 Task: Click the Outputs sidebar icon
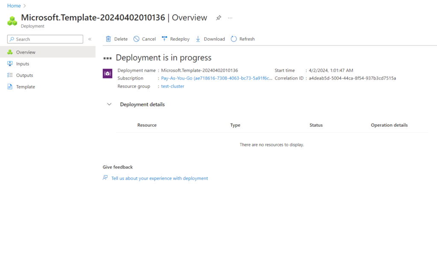tap(10, 75)
